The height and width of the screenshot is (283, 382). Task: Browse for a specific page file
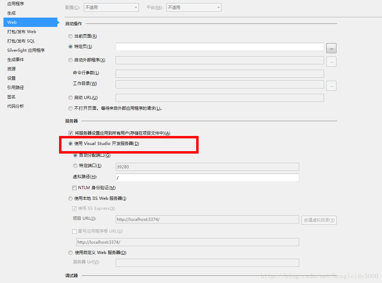[331, 48]
